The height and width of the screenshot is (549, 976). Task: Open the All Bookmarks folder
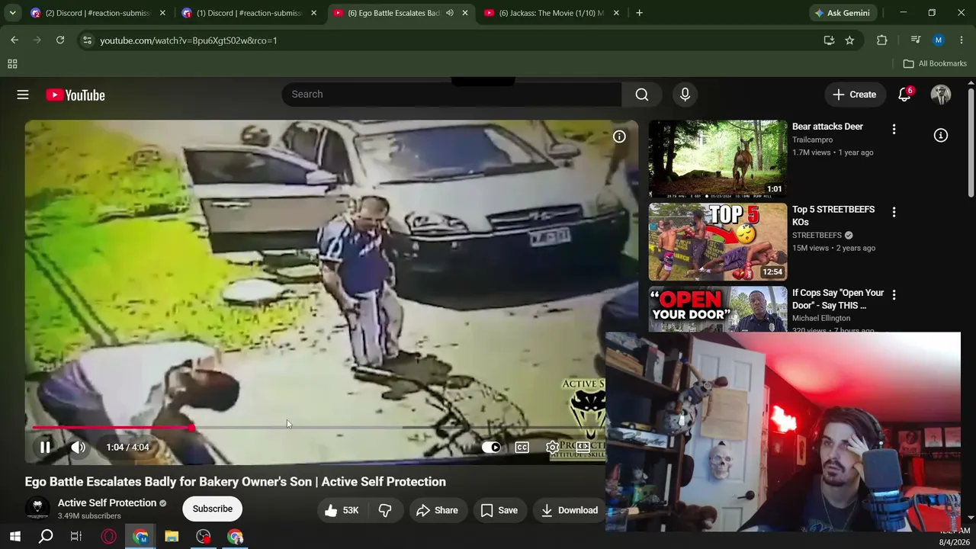935,64
